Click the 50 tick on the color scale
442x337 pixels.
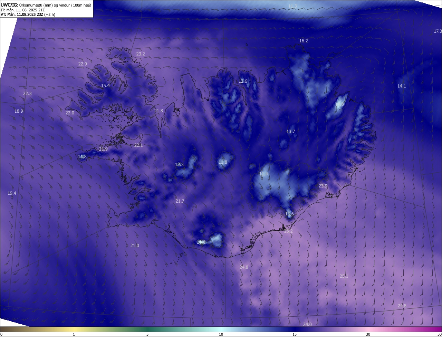tap(439, 334)
